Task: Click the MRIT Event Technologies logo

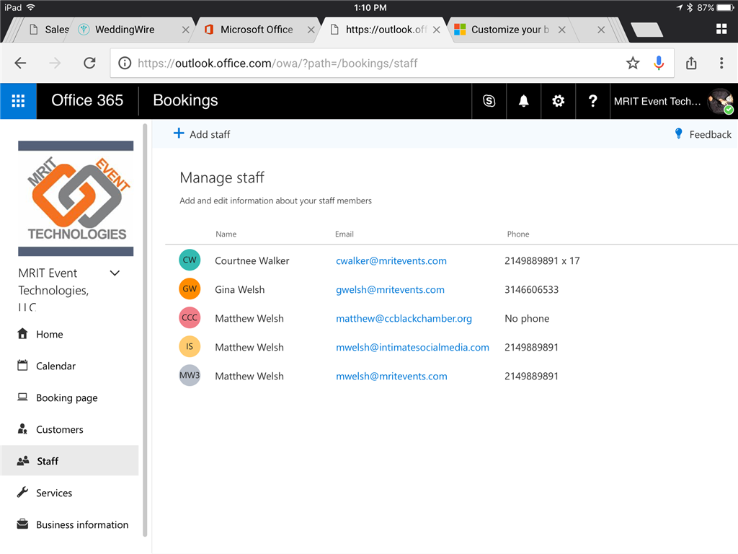Action: [76, 198]
